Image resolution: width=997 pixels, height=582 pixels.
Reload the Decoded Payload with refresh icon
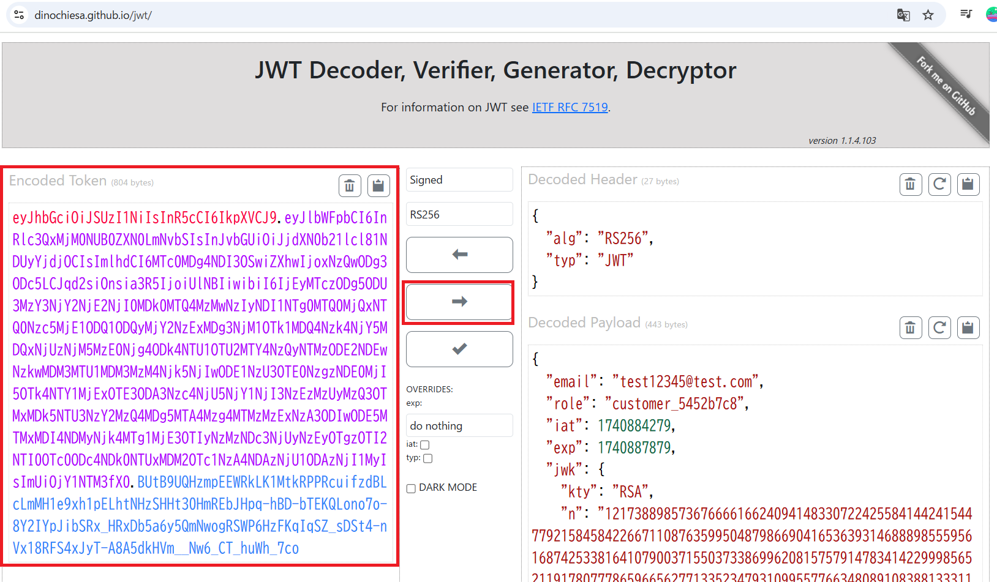[x=939, y=328]
